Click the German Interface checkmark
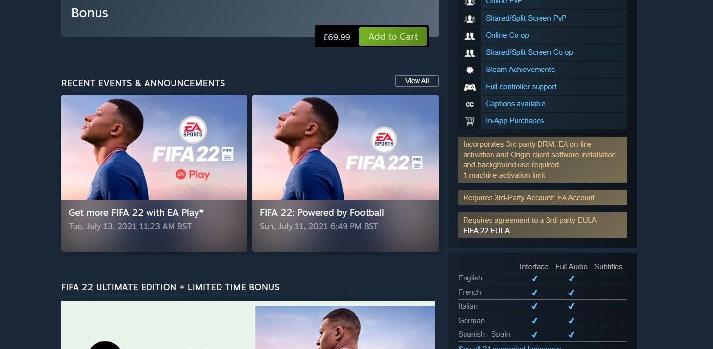 tap(534, 321)
